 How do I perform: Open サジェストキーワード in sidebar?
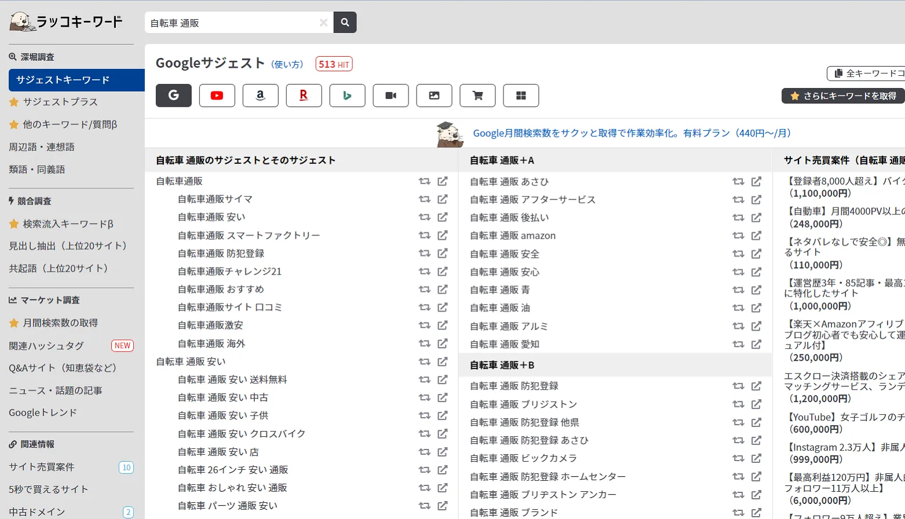[76, 80]
